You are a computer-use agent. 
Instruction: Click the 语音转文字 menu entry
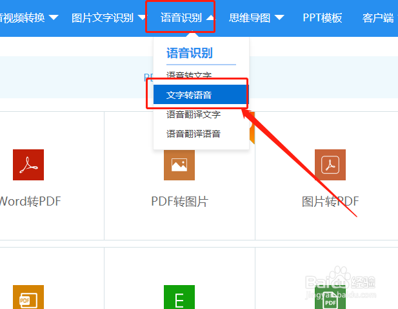[189, 76]
